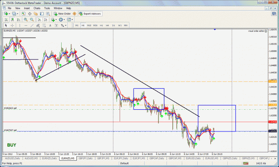Viewport: 279px width, 167px height.
Task: Click the chat icon at the toolbar's far right
Action: (x=274, y=14)
